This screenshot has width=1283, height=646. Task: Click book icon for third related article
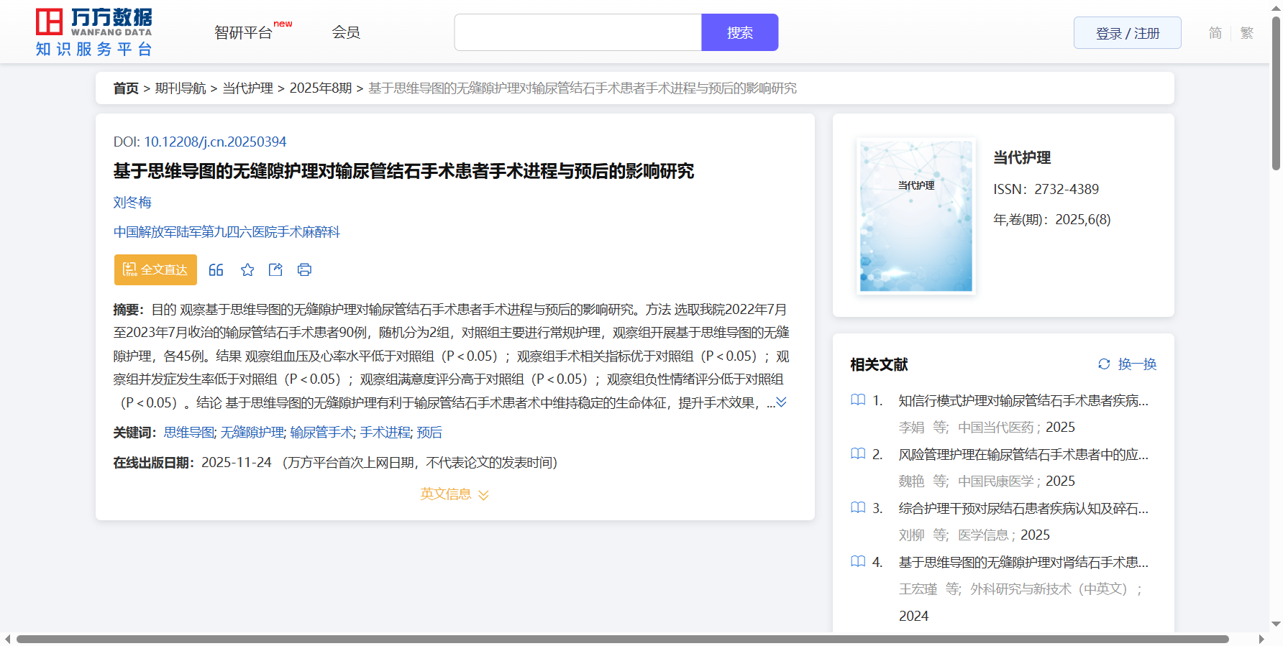pyautogui.click(x=858, y=508)
